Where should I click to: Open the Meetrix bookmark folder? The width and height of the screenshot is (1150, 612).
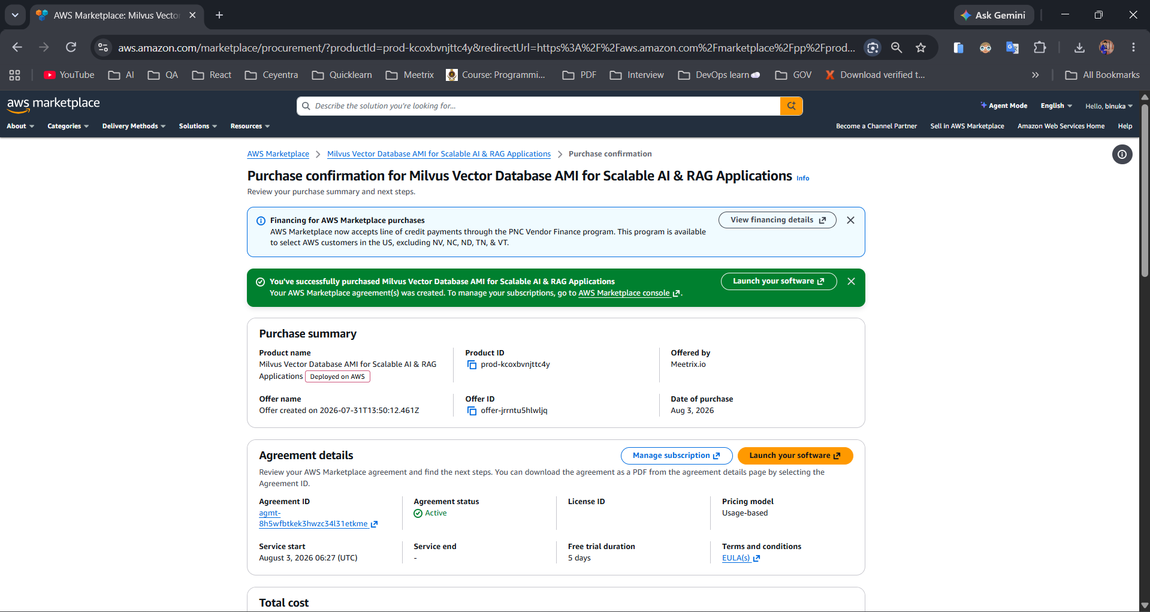410,75
